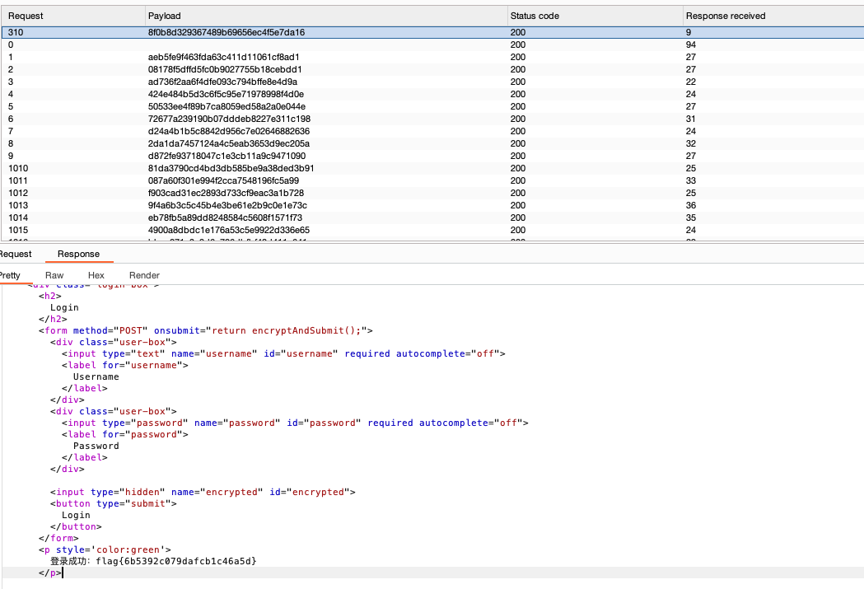The image size is (864, 589).
Task: Select payload 424e484b5d3c6f5c95e71978998f4d0e
Action: [226, 94]
